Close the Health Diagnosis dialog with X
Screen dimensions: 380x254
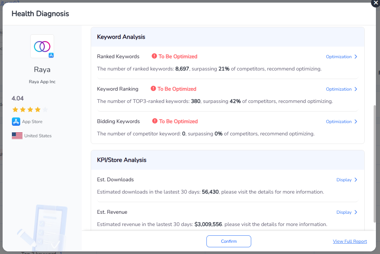click(x=375, y=3)
